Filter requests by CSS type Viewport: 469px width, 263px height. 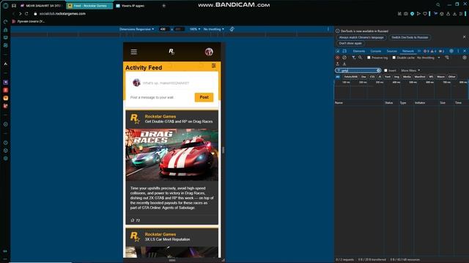click(372, 77)
